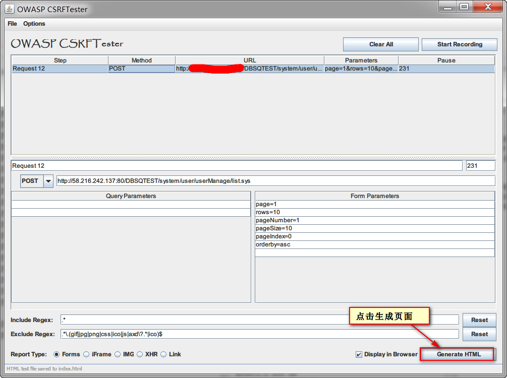Screen dimensions: 507x378
Task: Select the Forms report type
Action: point(57,354)
